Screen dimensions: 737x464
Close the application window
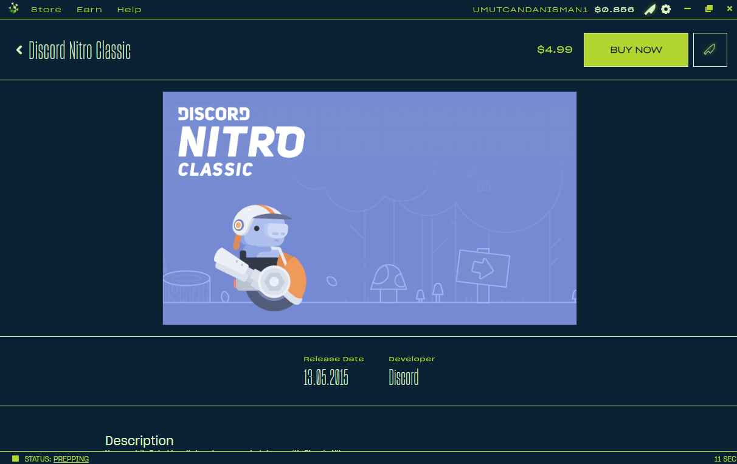coord(730,9)
